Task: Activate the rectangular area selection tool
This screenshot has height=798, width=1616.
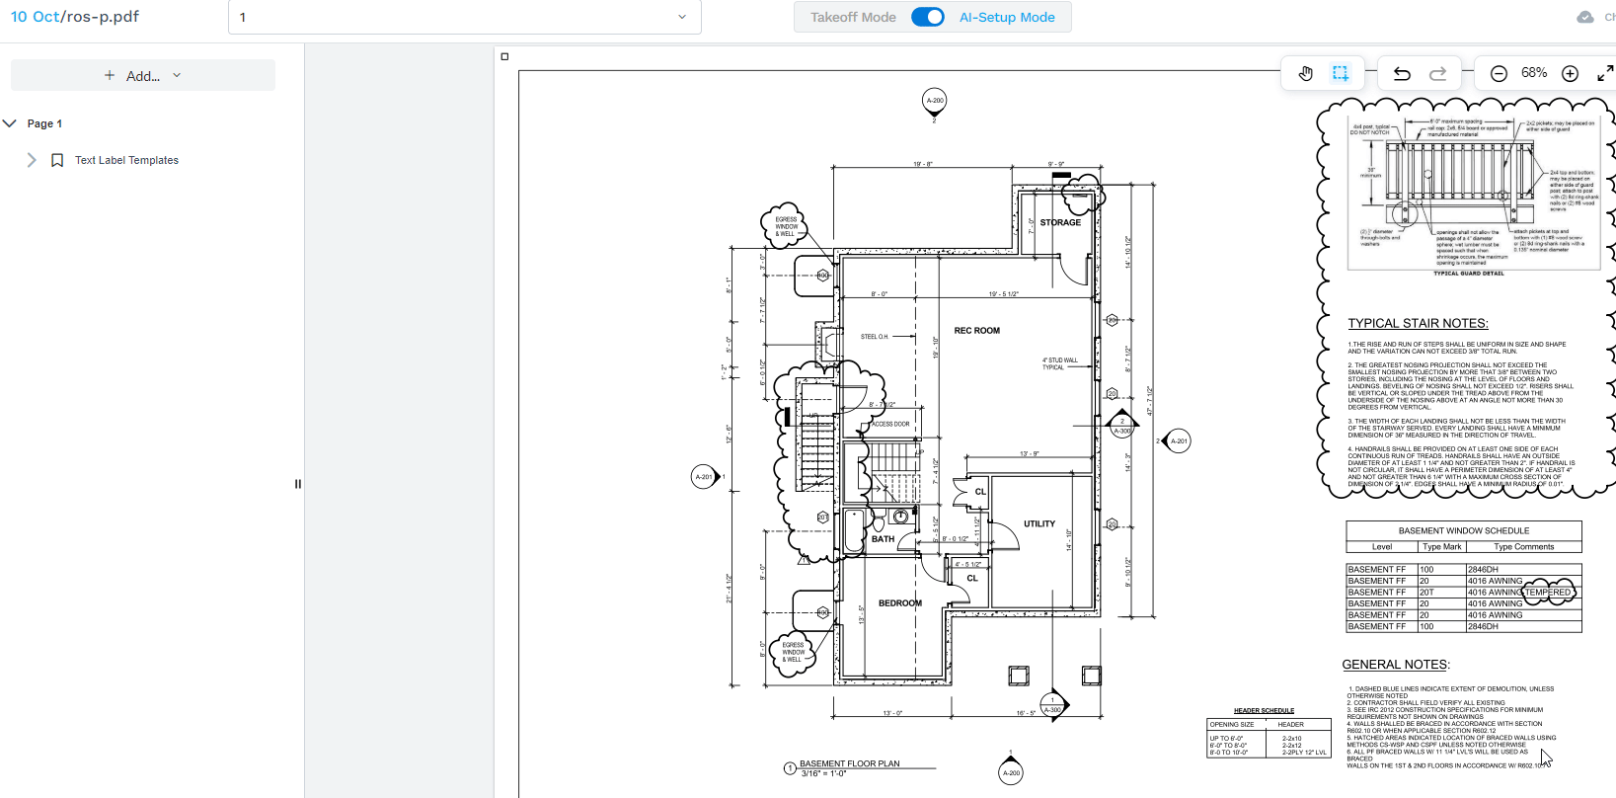Action: click(1340, 73)
